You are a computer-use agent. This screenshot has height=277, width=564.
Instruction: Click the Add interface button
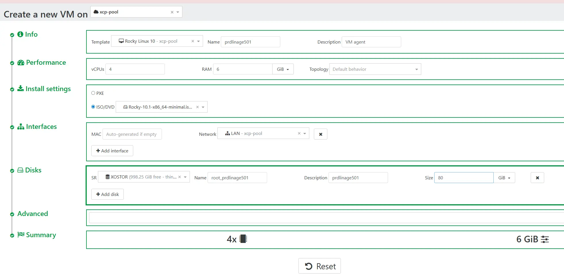(x=112, y=151)
